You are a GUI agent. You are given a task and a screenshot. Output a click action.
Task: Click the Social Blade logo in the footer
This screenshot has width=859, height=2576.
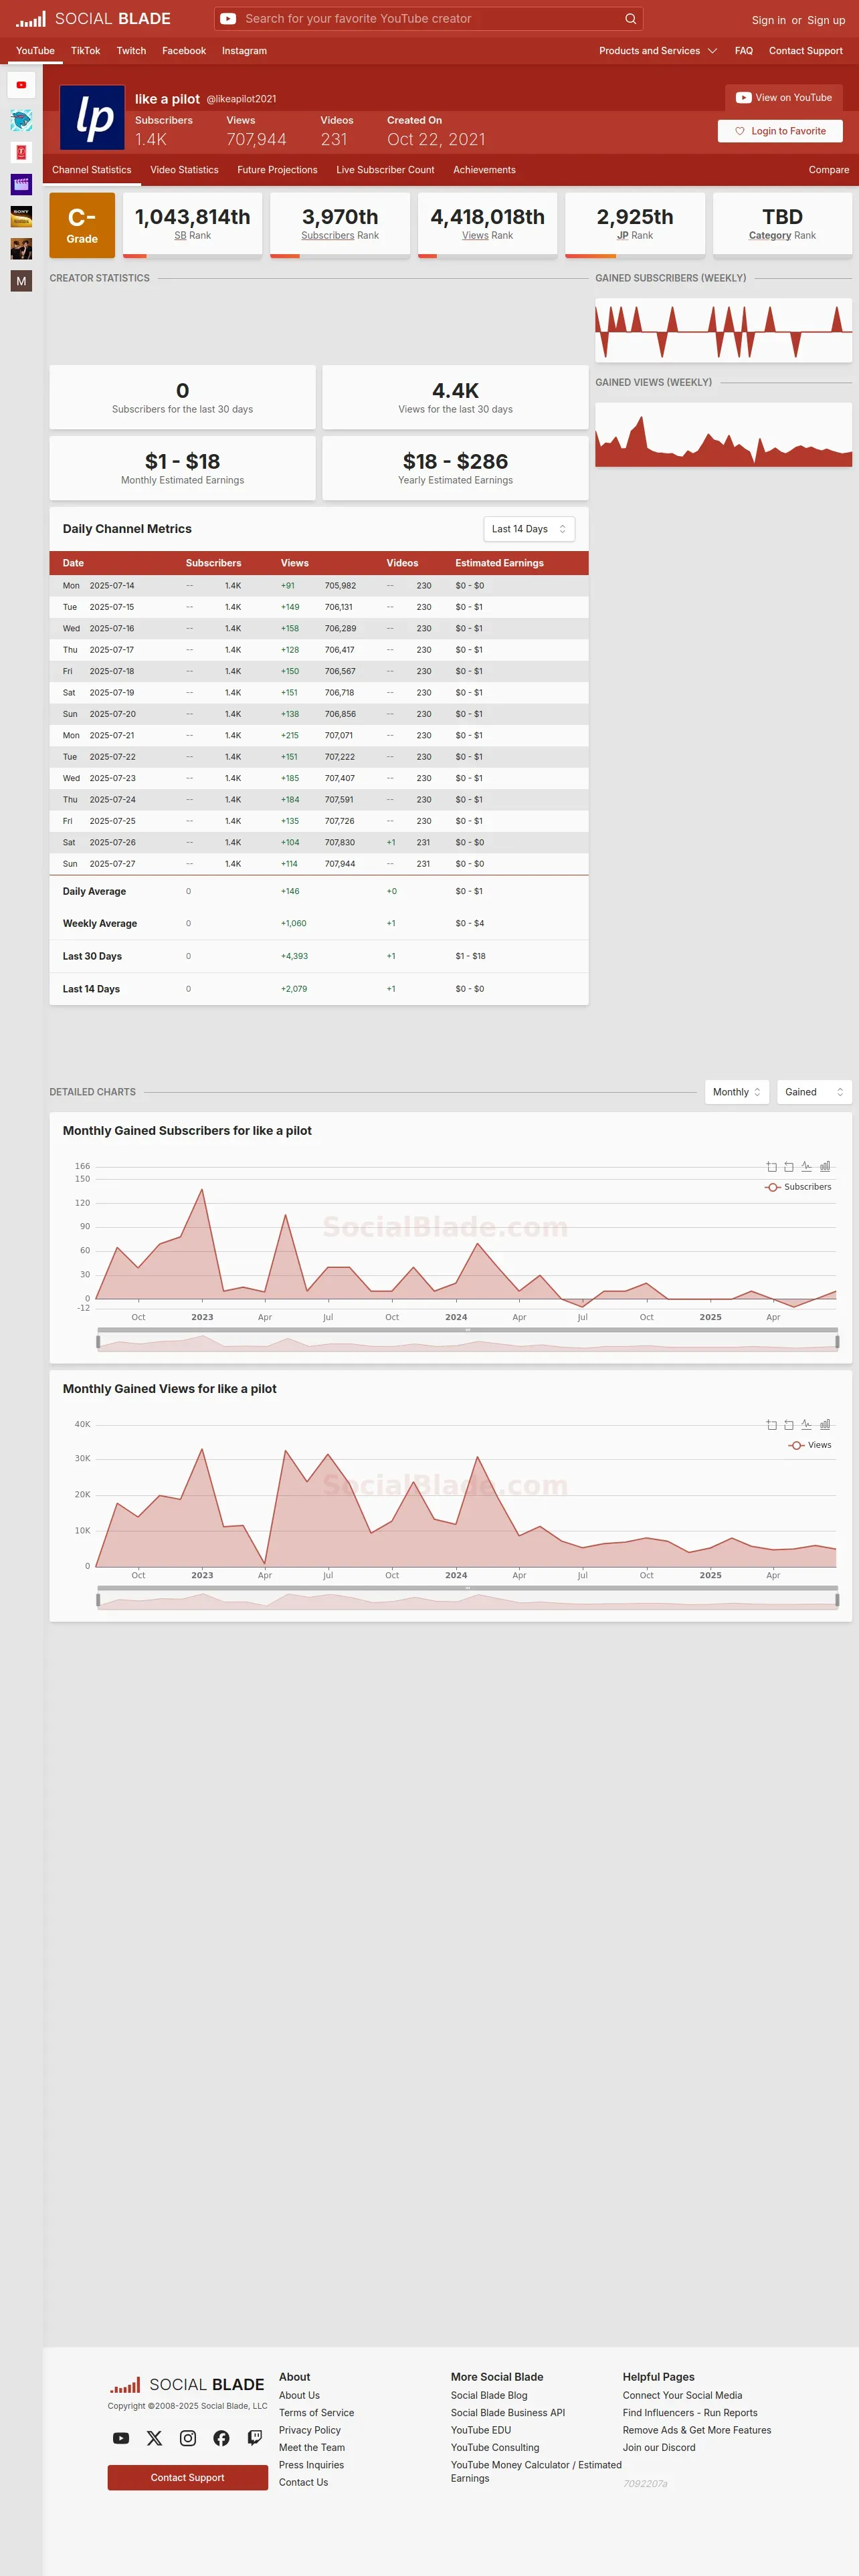[187, 2385]
